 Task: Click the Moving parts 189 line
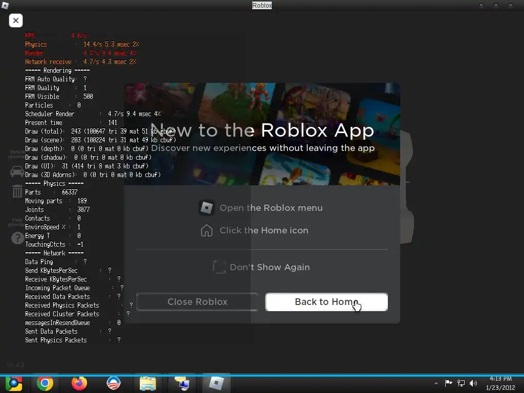pyautogui.click(x=56, y=201)
